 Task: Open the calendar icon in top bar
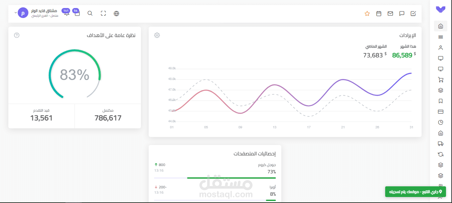379,14
